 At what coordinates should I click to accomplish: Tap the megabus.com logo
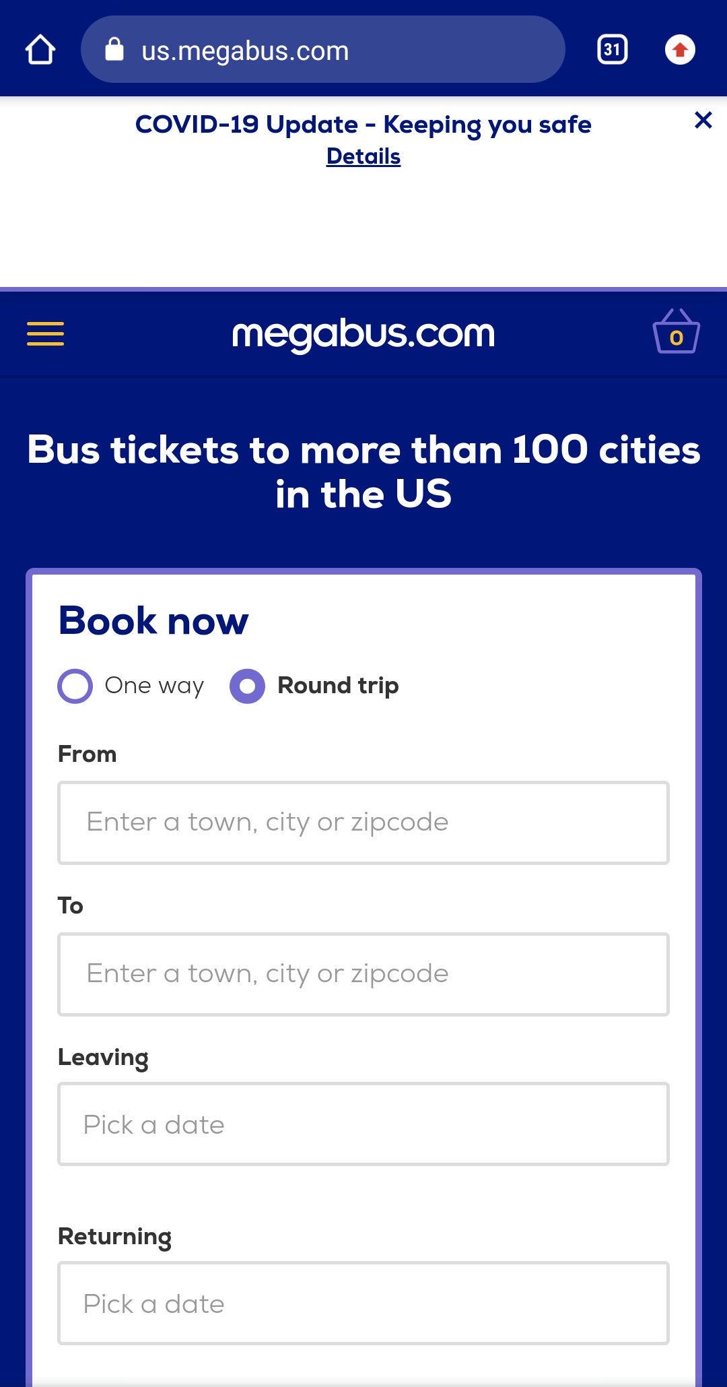click(x=363, y=333)
